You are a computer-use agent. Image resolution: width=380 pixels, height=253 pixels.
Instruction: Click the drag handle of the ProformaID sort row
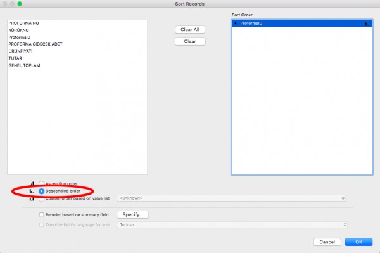[236, 23]
